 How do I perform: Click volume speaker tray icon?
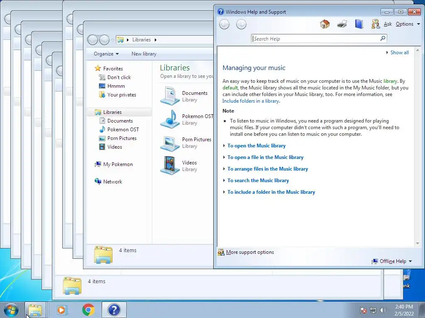coord(383,310)
